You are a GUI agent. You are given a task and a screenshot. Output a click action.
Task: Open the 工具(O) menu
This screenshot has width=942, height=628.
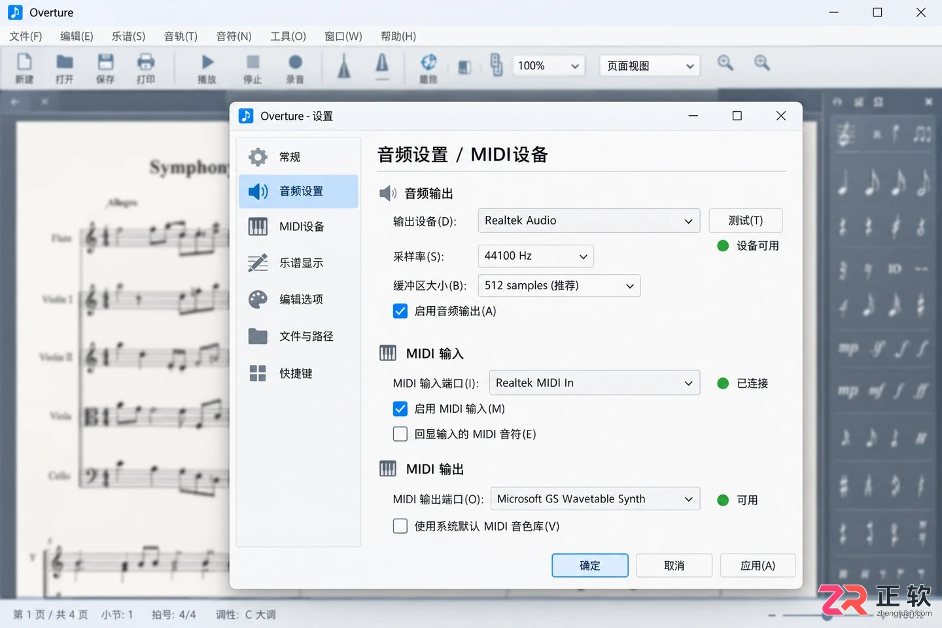point(288,36)
